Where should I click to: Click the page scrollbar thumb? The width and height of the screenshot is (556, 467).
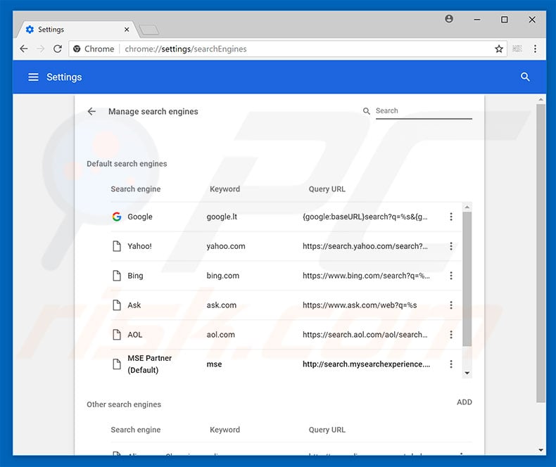tap(541, 253)
